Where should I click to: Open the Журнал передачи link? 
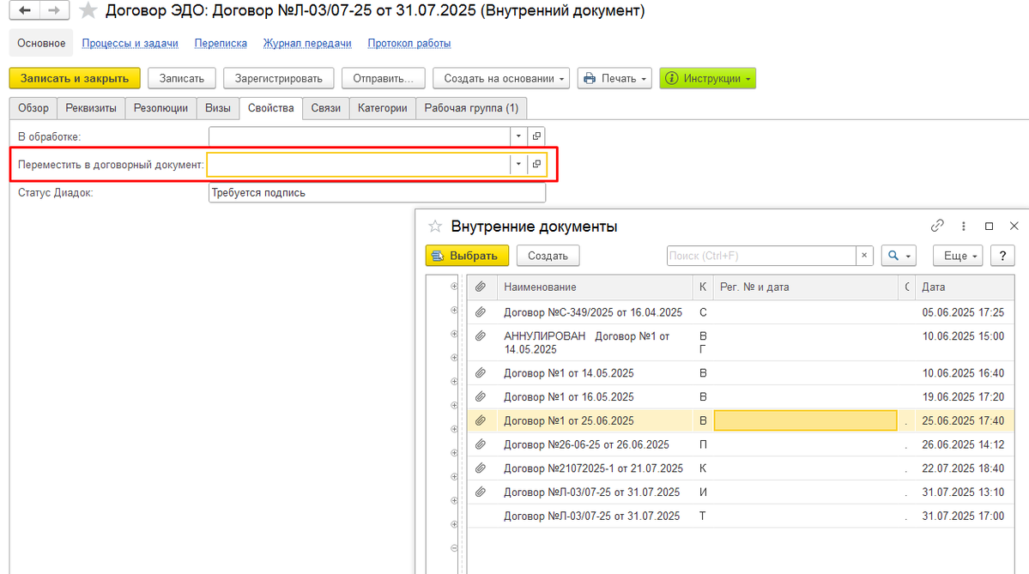click(x=307, y=43)
